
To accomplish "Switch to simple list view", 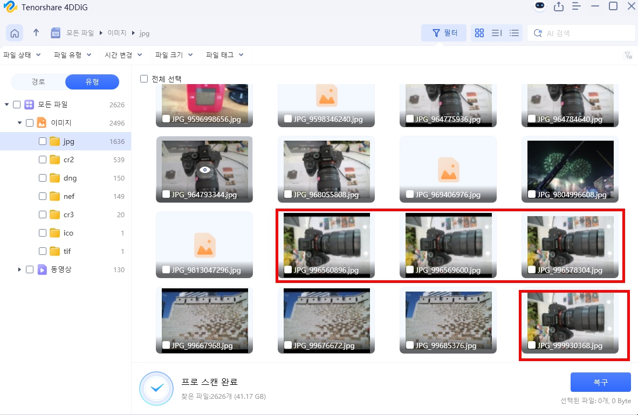I will [x=514, y=33].
